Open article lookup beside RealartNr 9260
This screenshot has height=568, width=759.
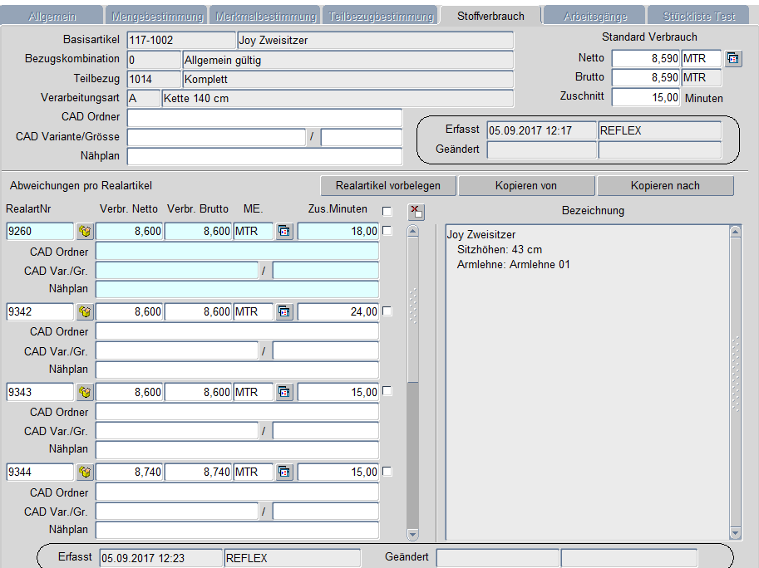(85, 232)
